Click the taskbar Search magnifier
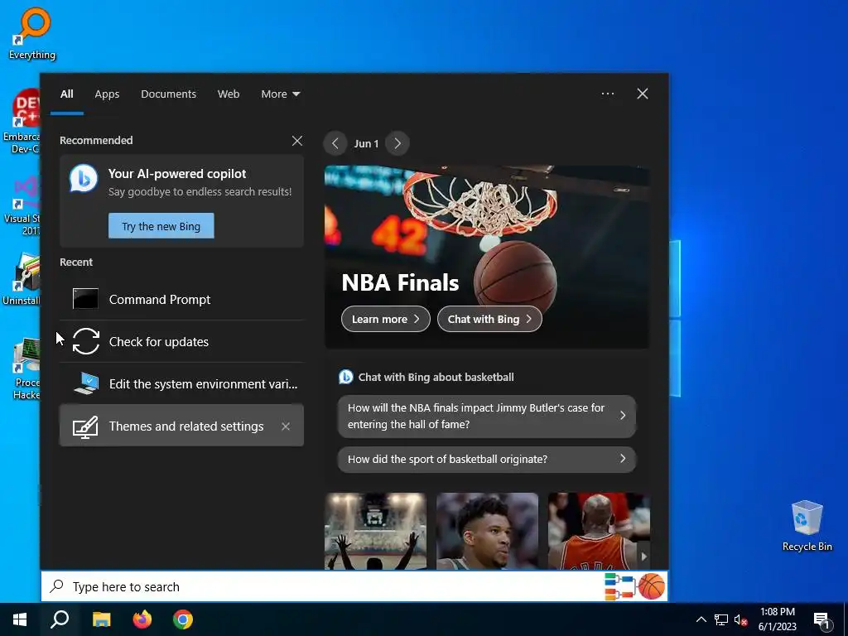The height and width of the screenshot is (636, 848). point(60,619)
